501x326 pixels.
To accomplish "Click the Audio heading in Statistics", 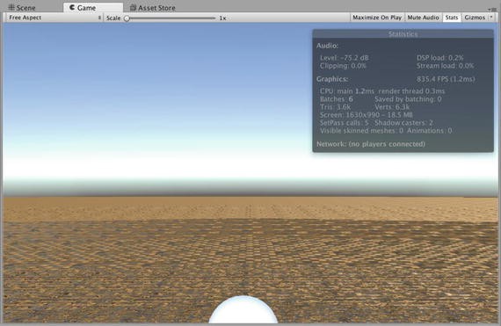I will [327, 46].
